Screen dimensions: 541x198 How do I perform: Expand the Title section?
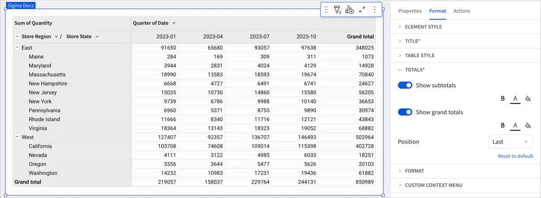pos(466,41)
